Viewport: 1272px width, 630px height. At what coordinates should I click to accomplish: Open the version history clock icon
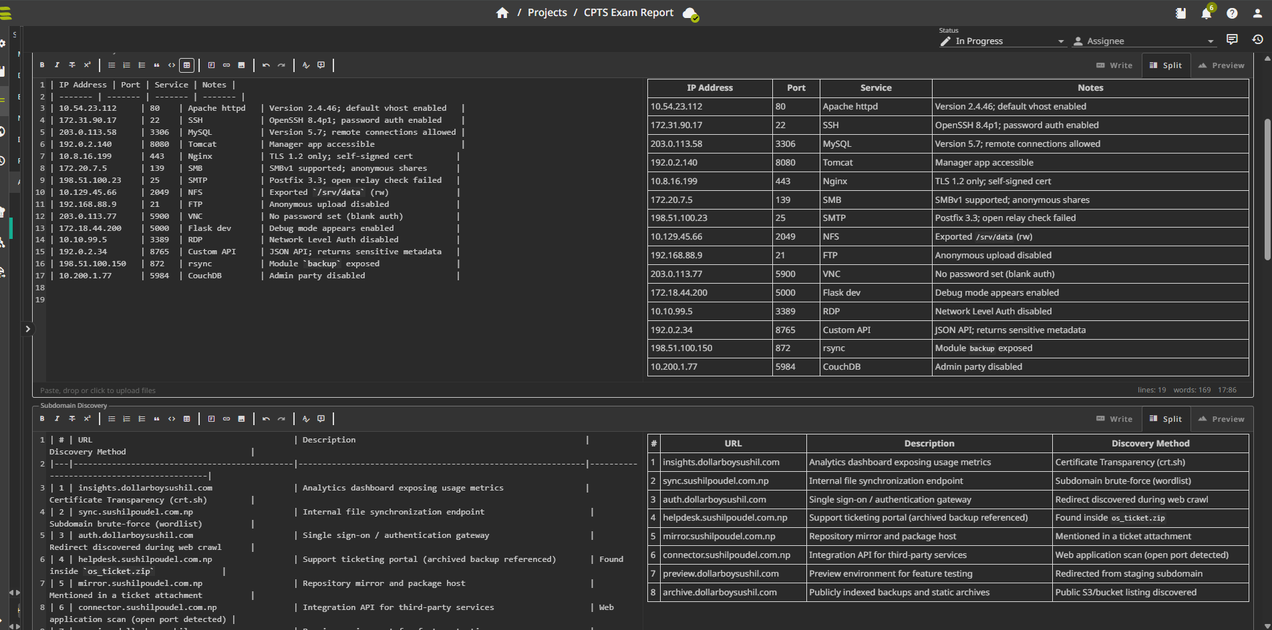[x=1257, y=40]
